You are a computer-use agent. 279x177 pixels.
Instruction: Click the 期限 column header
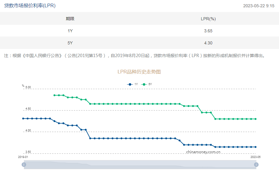70,19
